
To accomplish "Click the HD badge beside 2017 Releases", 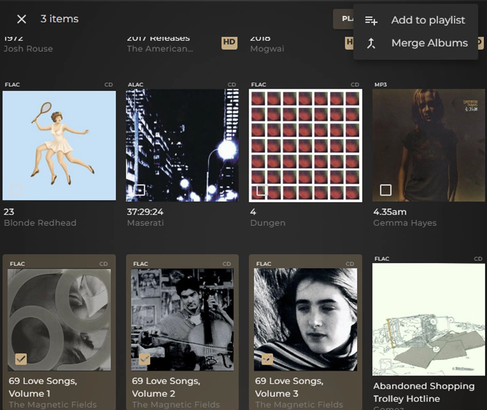I will coord(229,43).
